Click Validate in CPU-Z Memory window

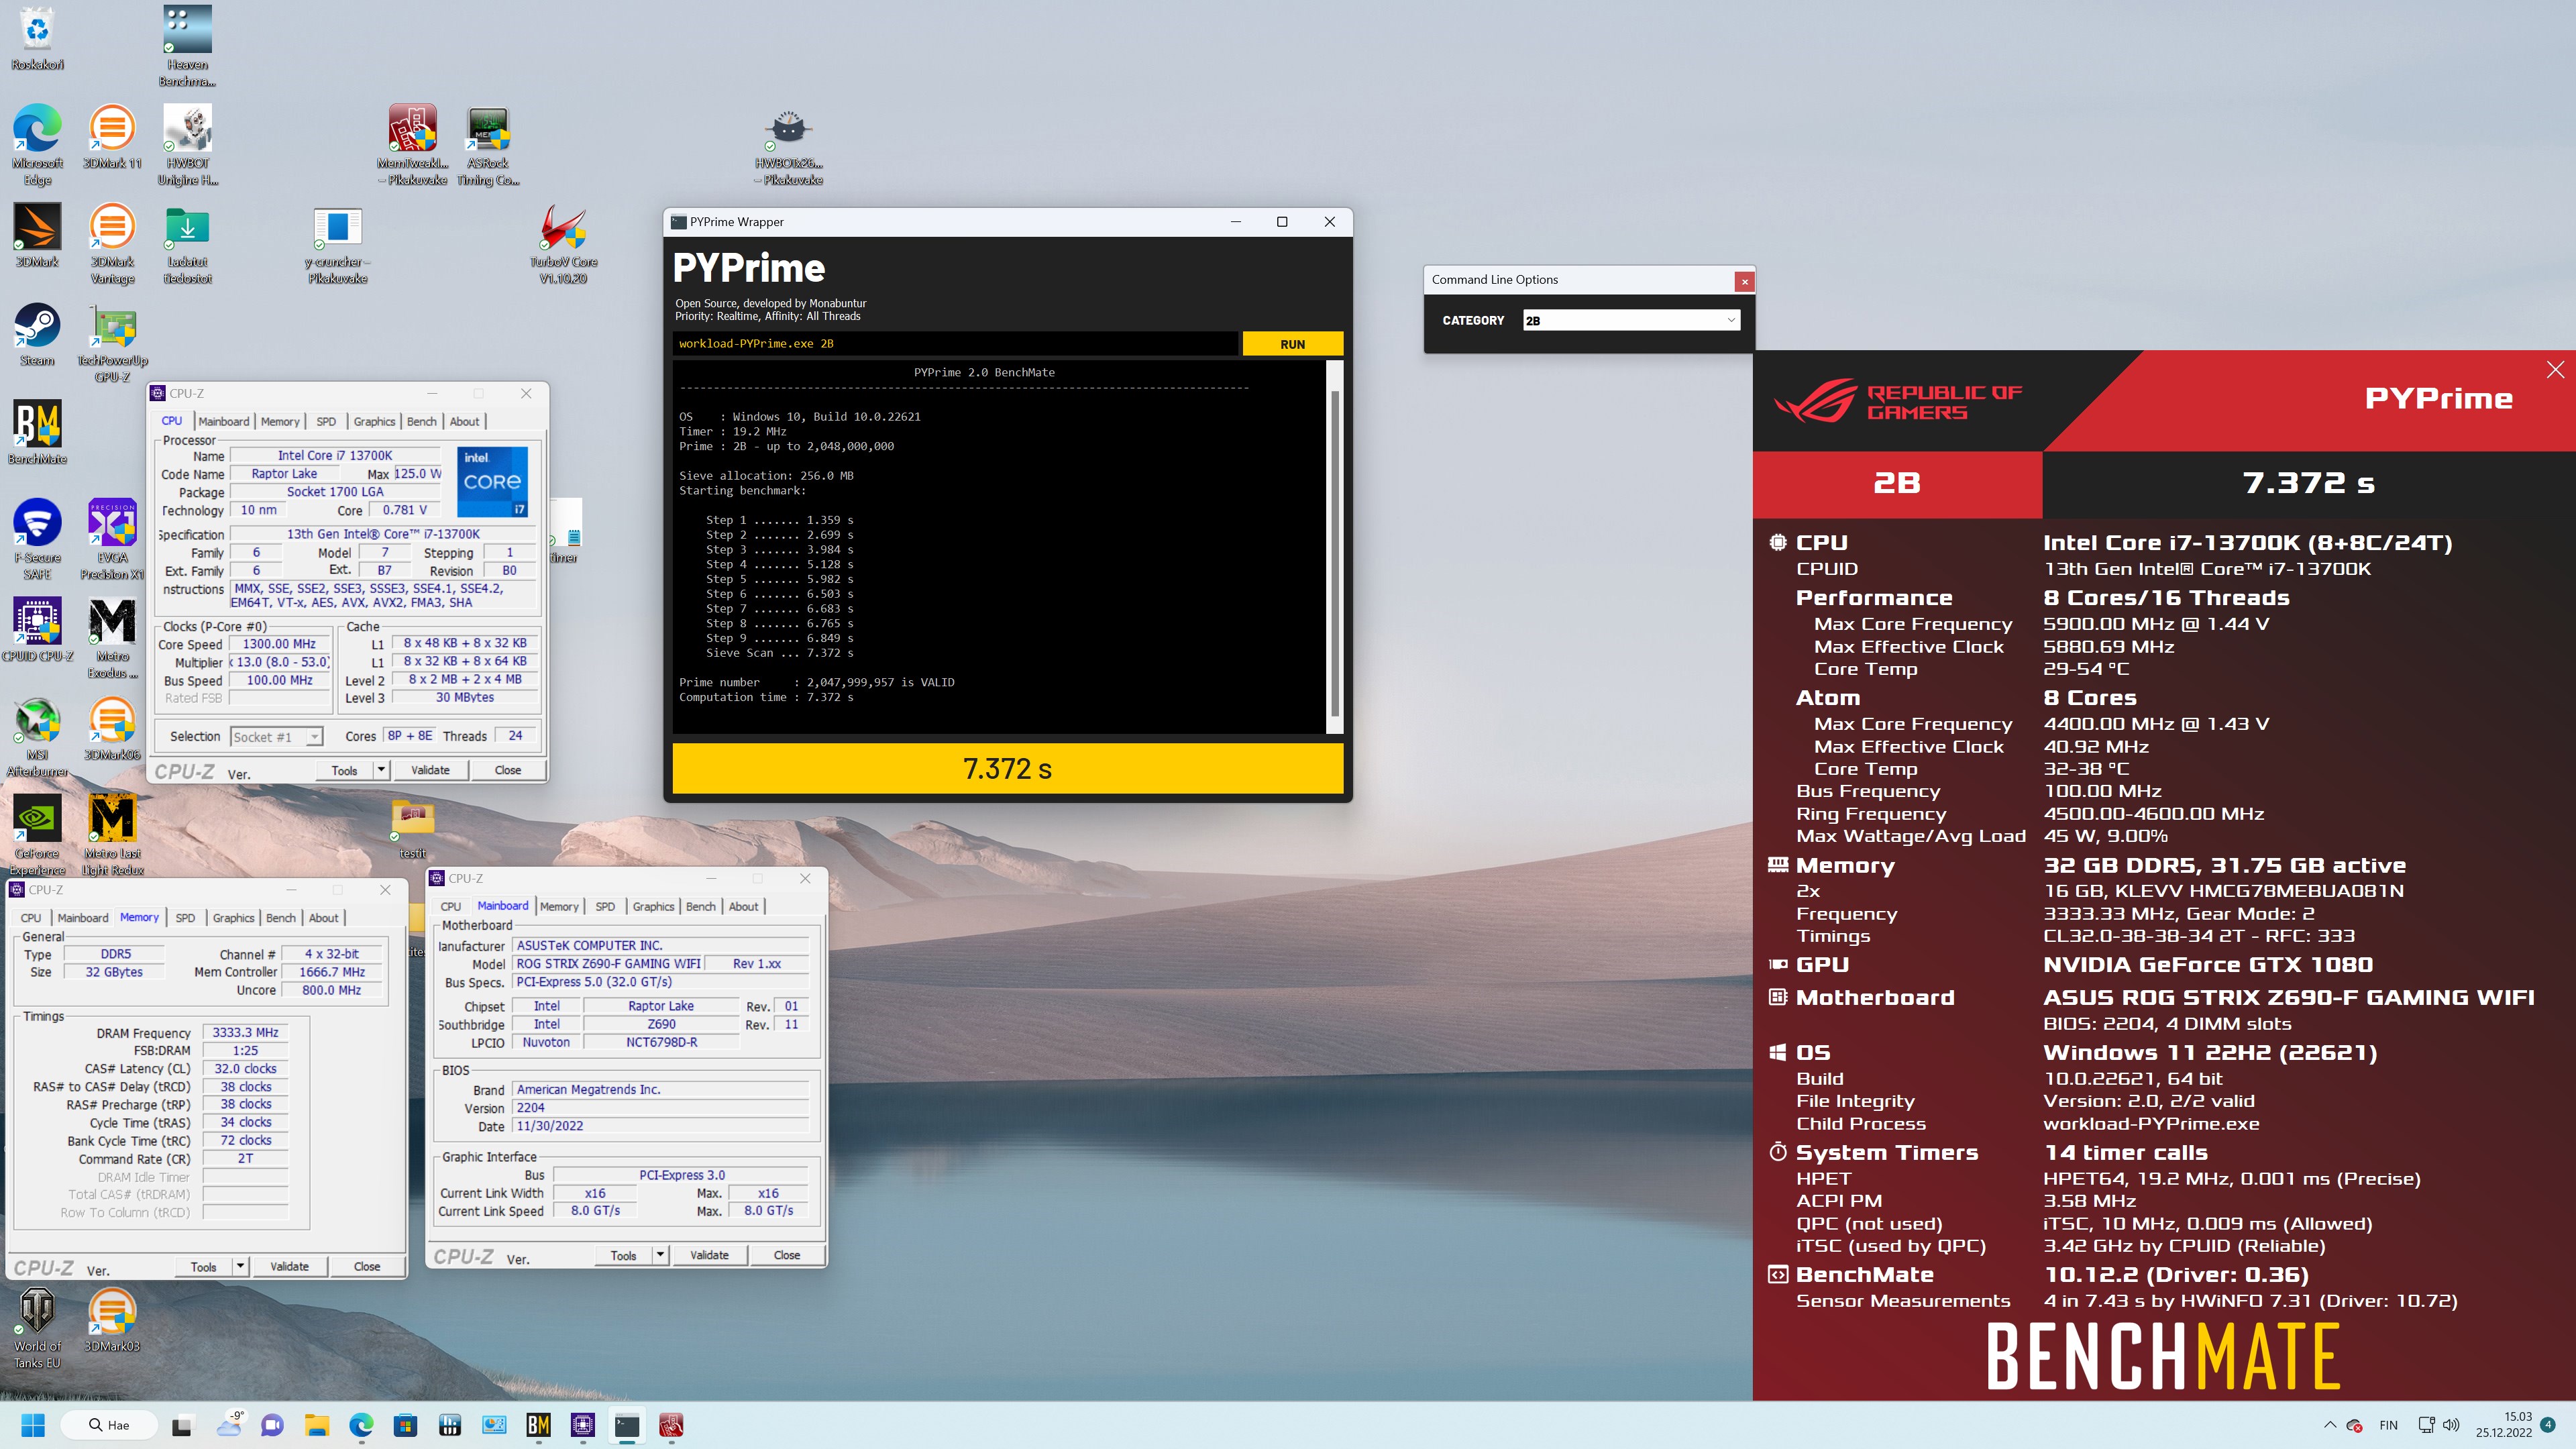coord(289,1266)
